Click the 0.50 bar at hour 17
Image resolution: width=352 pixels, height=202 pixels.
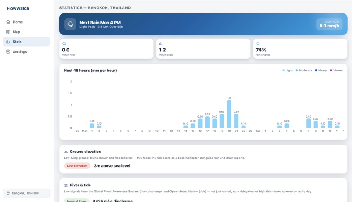[207, 122]
